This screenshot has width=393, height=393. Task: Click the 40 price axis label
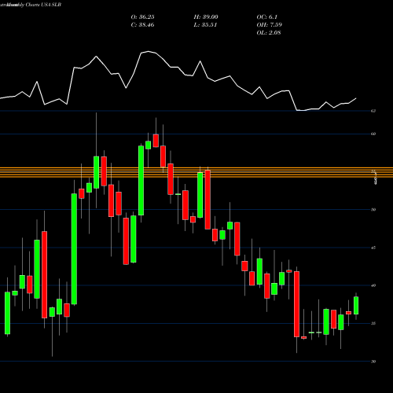[x=373, y=285]
